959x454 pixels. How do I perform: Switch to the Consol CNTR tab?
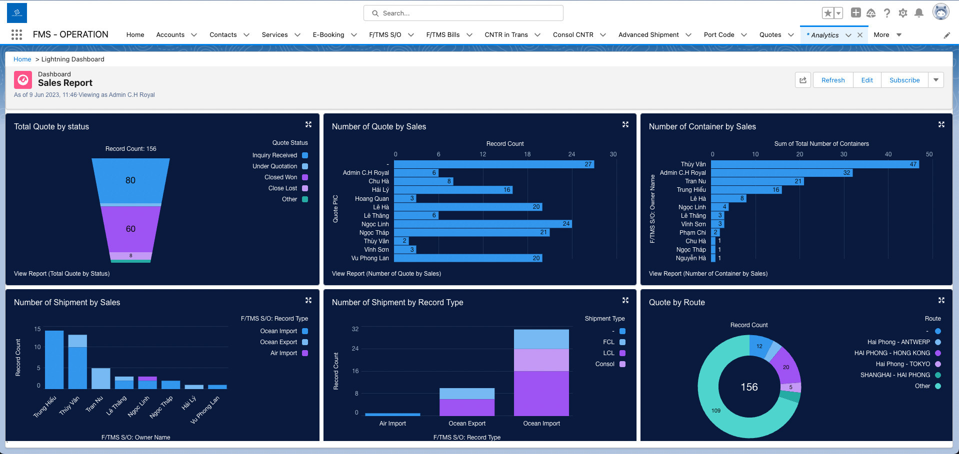click(x=573, y=35)
